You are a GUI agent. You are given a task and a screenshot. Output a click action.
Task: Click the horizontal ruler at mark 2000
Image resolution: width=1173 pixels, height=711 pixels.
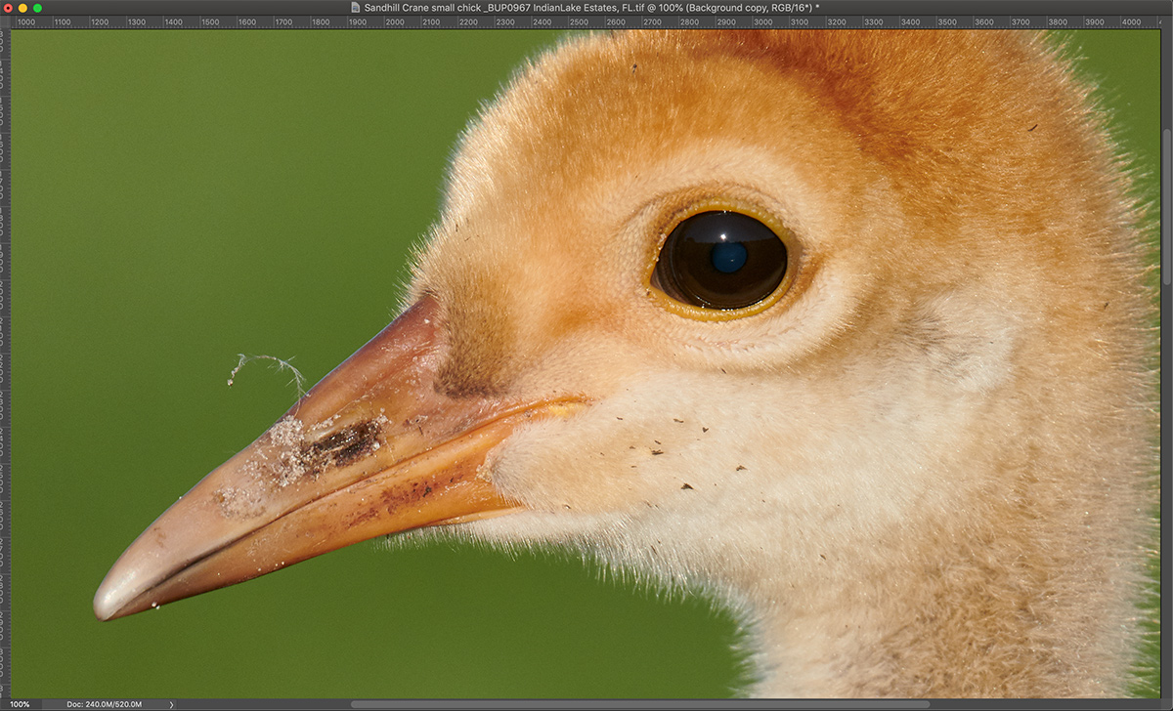tap(395, 21)
